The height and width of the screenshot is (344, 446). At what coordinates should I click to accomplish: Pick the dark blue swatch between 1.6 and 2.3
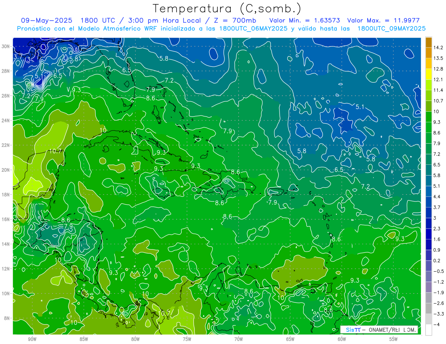(429, 234)
